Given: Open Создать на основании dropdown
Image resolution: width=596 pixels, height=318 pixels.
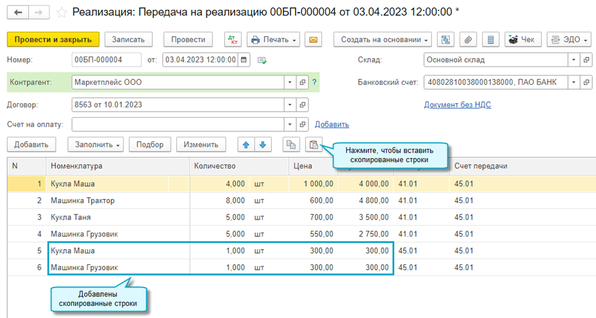Looking at the screenshot, I should pos(383,40).
